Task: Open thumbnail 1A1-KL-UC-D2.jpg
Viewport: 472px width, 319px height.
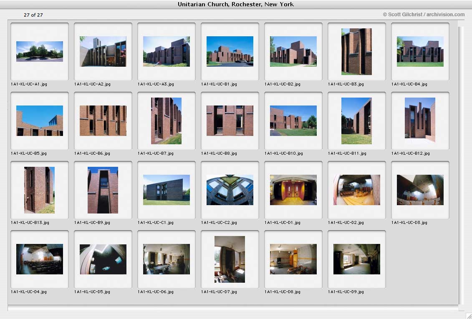Action: (357, 190)
